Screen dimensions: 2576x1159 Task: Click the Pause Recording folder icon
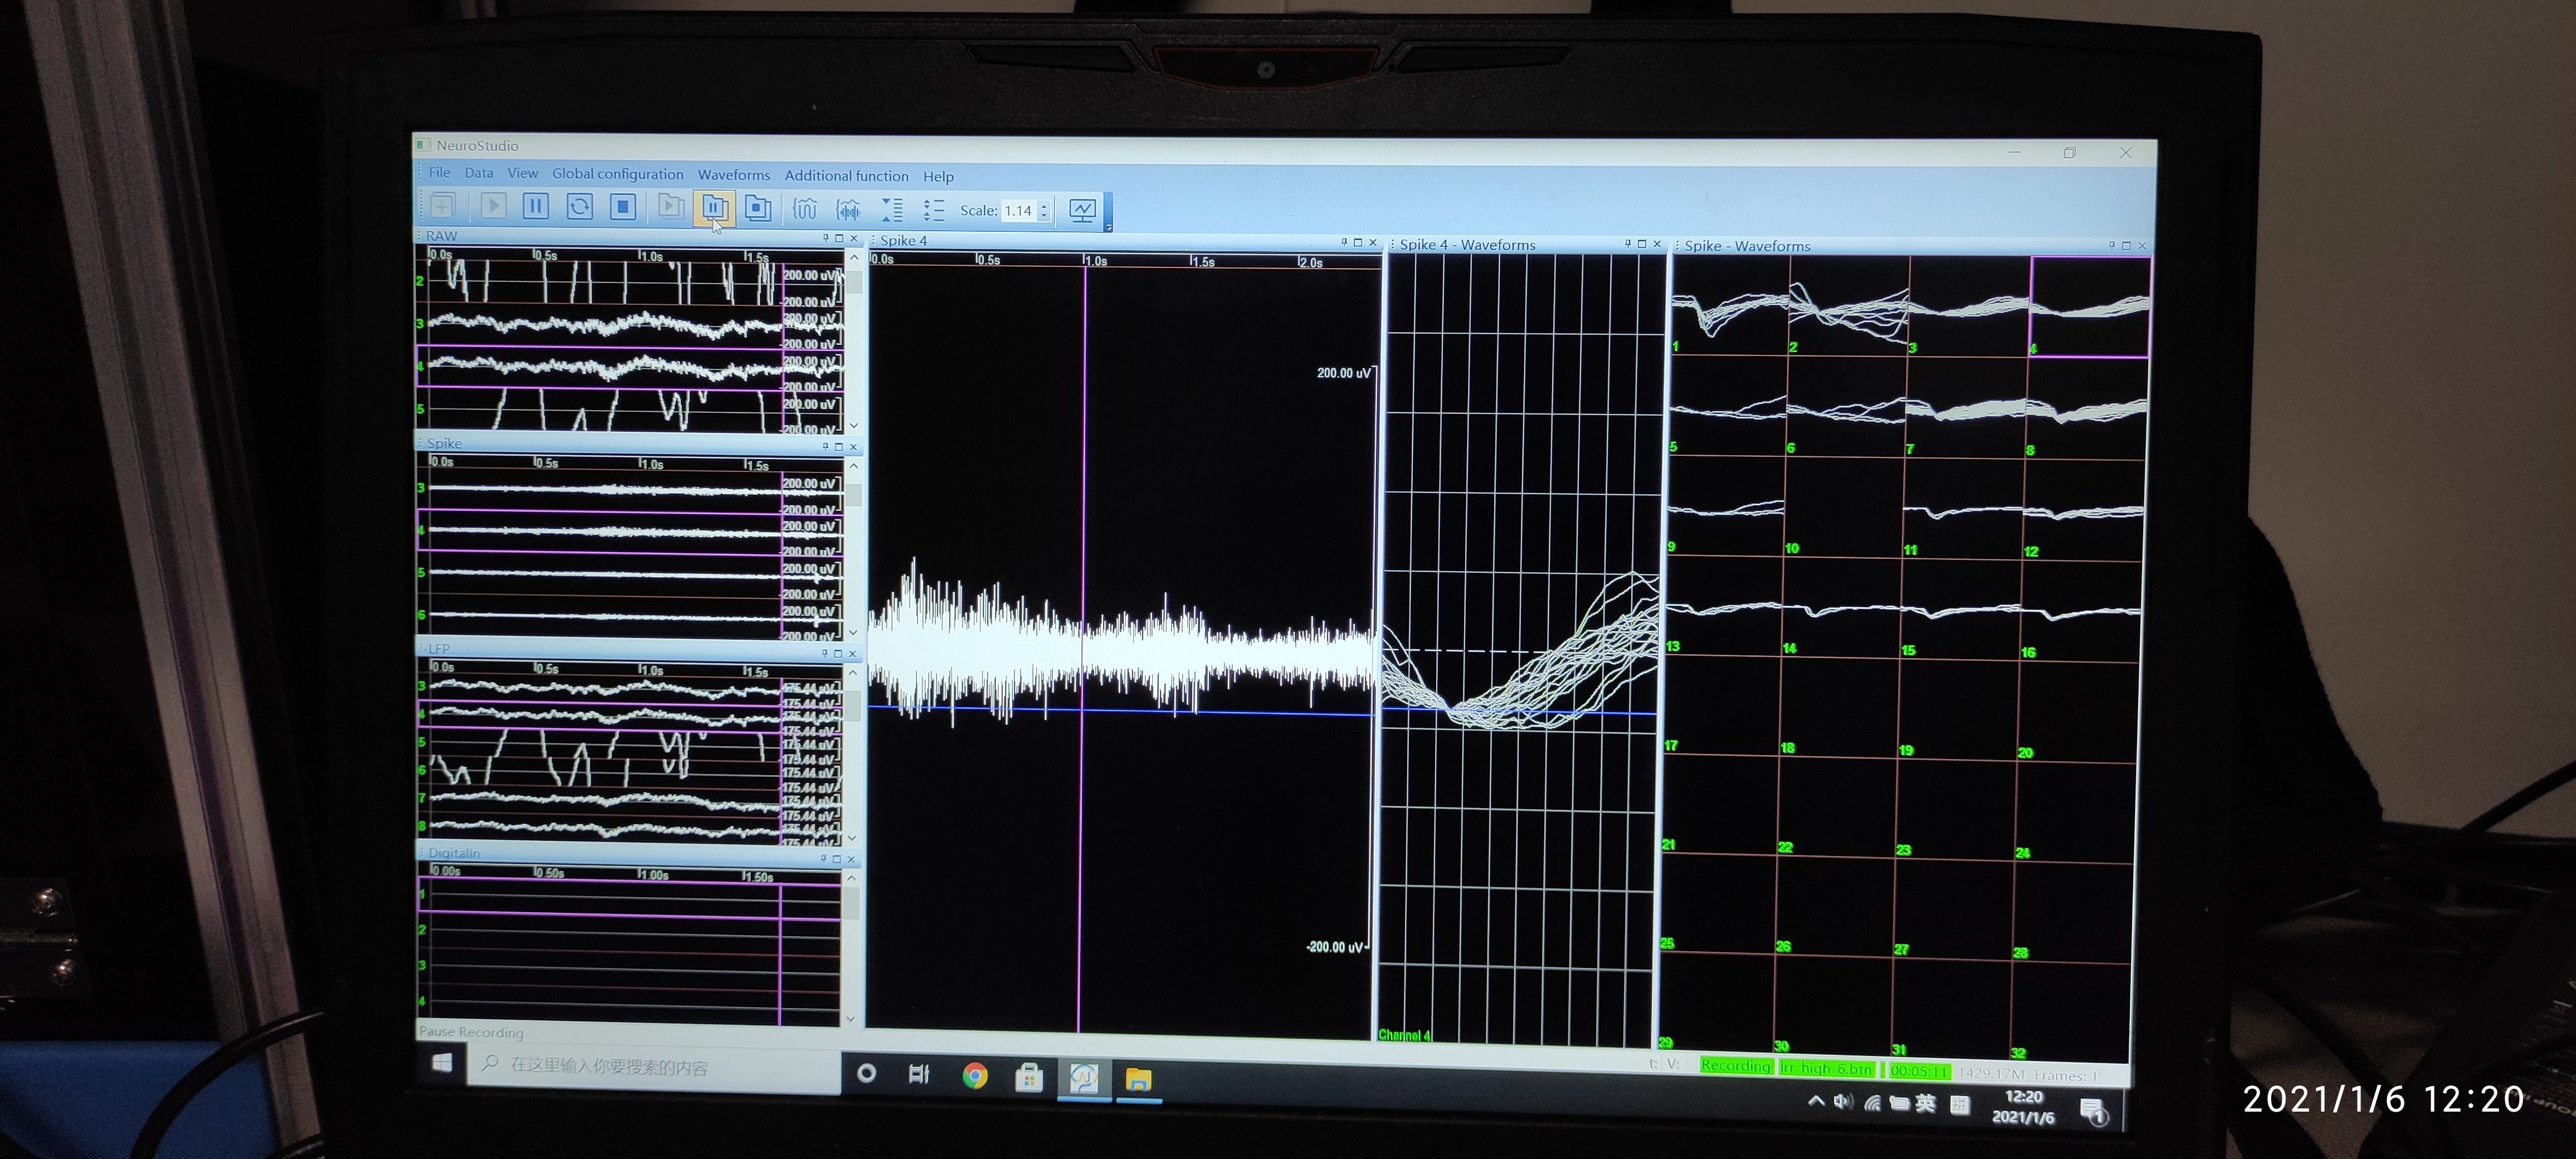[x=714, y=207]
